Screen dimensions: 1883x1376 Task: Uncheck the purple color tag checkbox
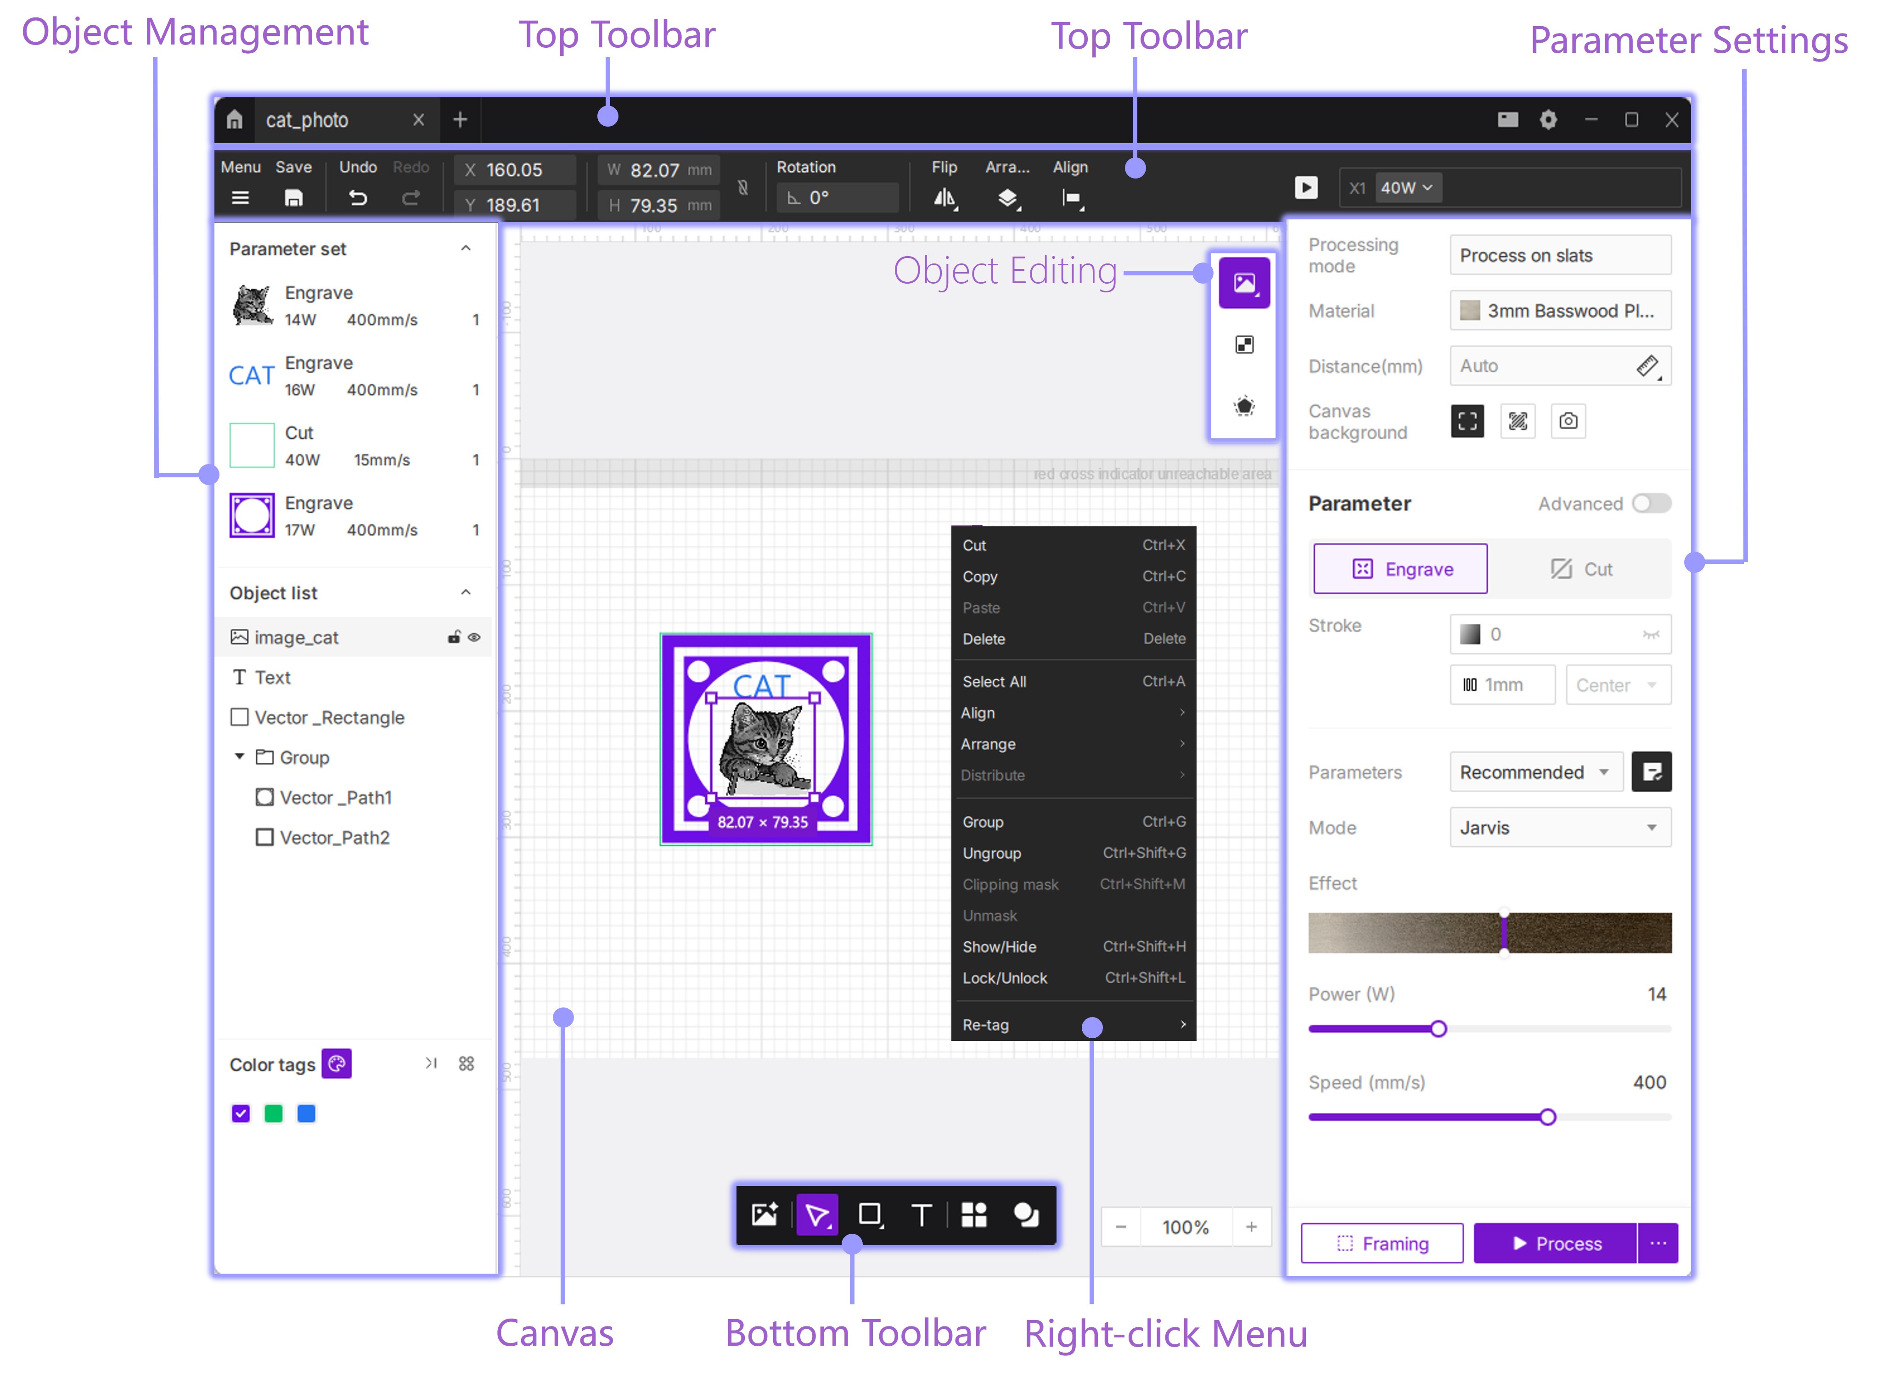click(x=241, y=1113)
